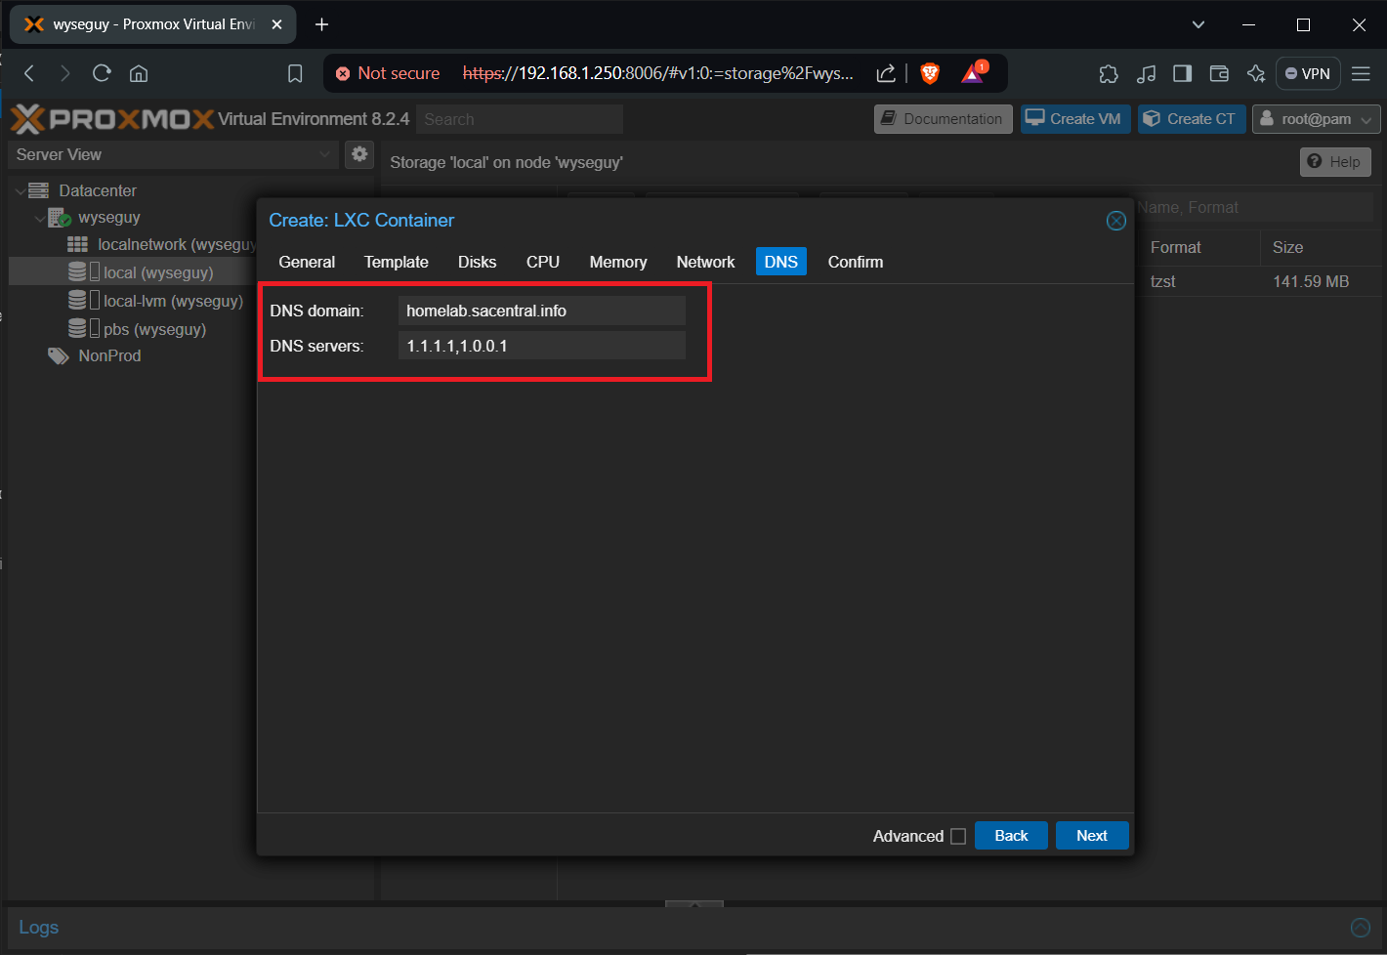Open Brave Rewards triangle icon

974,73
